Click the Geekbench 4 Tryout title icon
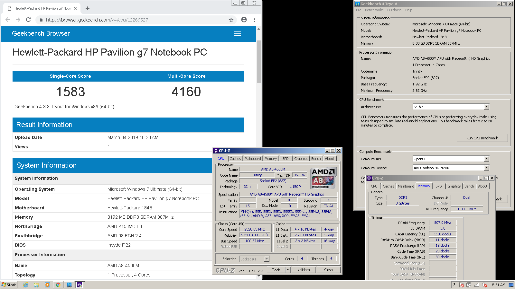 pos(357,4)
